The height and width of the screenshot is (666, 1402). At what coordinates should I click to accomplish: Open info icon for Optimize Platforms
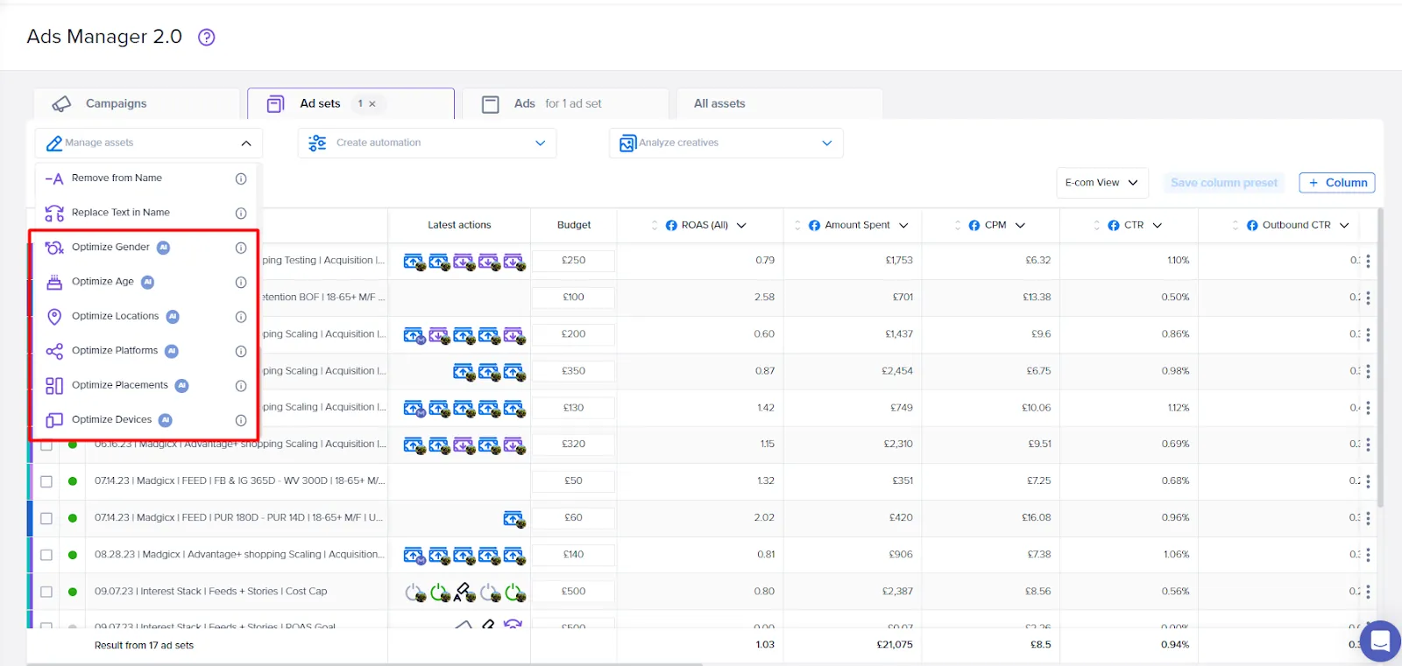coord(241,351)
